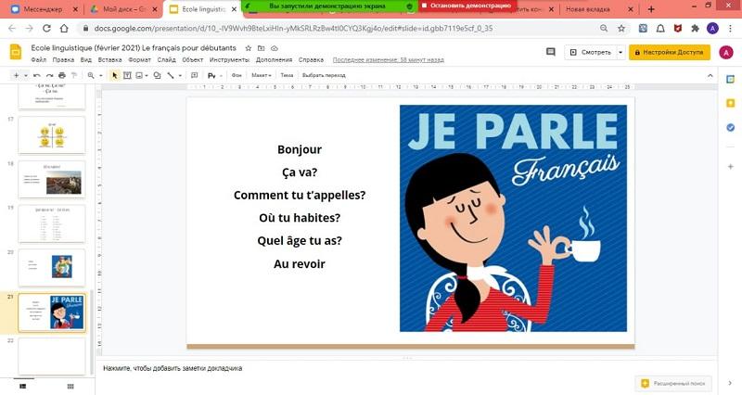This screenshot has height=395, width=742.
Task: Open the Макет layout dropdown
Action: tap(262, 75)
